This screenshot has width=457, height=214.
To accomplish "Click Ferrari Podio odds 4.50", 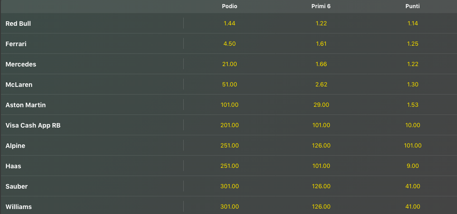I will tap(230, 44).
